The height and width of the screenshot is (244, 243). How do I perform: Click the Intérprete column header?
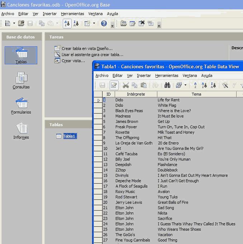coord(136,94)
